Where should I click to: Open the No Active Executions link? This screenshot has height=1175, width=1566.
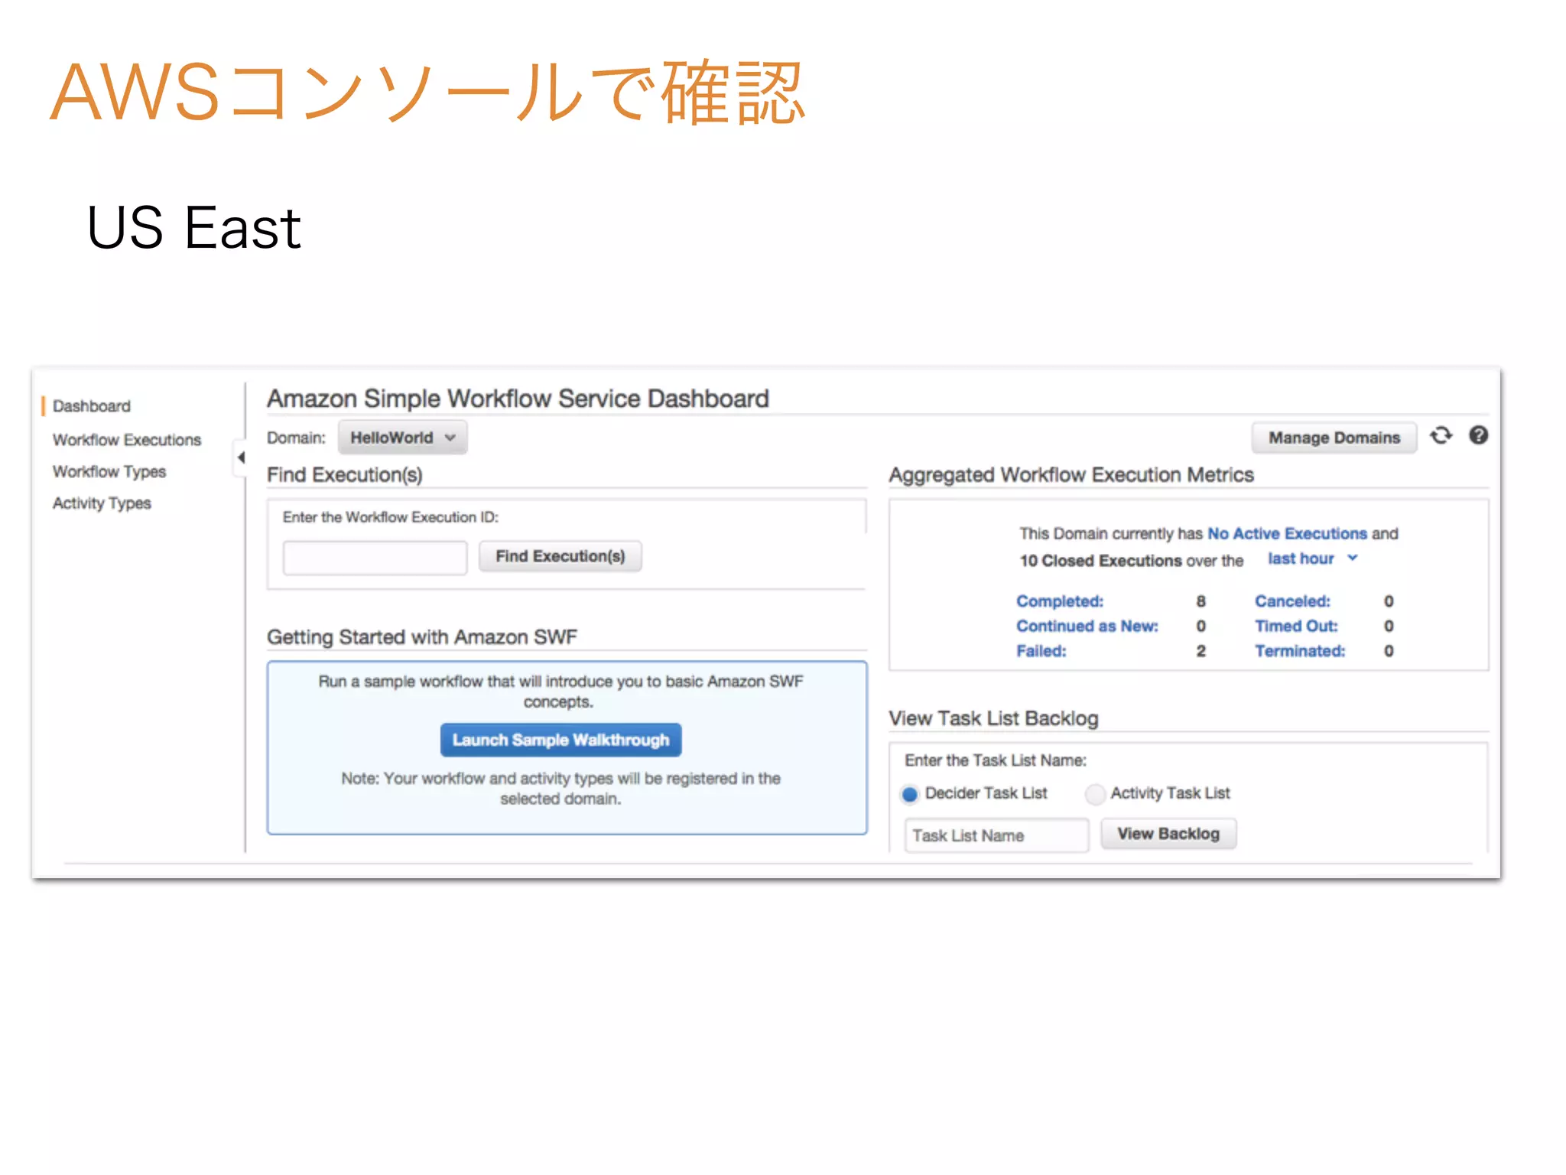(1287, 533)
